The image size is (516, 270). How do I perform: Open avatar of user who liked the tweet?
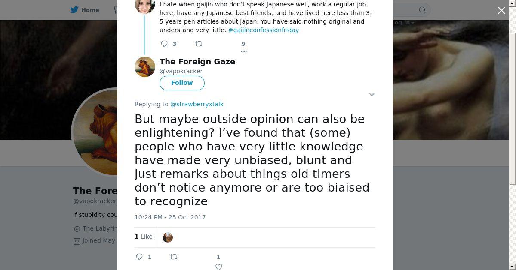point(168,237)
